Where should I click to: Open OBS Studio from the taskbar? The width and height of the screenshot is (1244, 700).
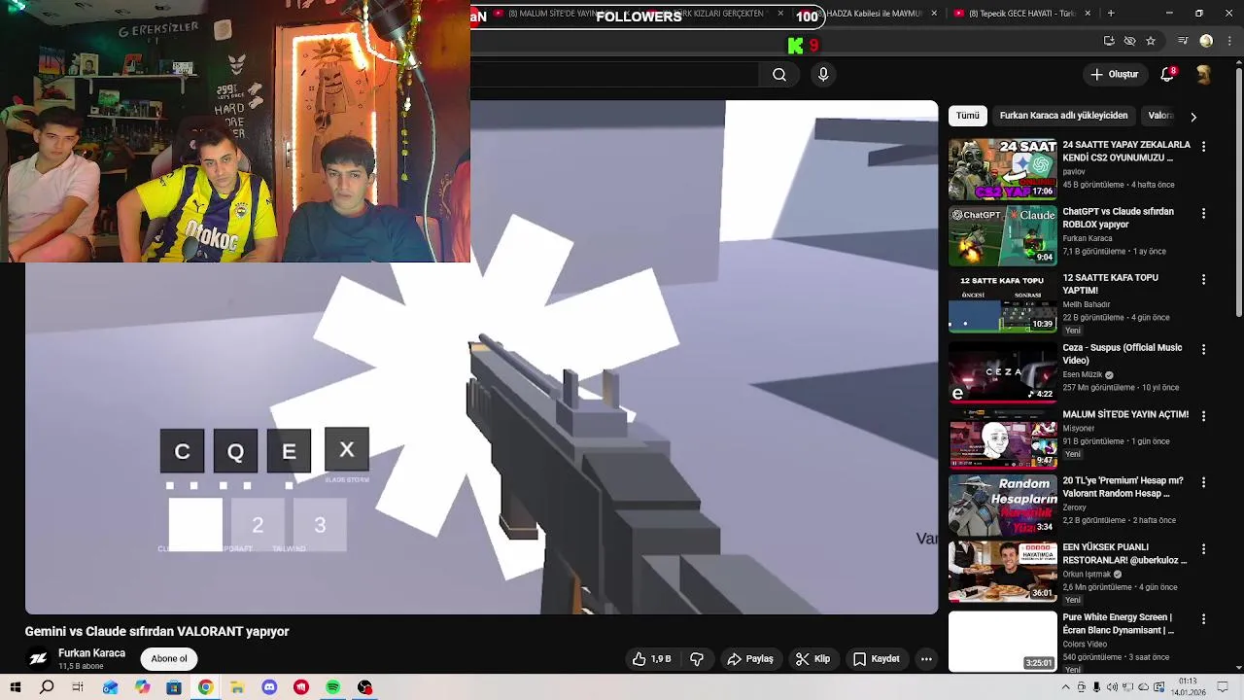tap(364, 687)
